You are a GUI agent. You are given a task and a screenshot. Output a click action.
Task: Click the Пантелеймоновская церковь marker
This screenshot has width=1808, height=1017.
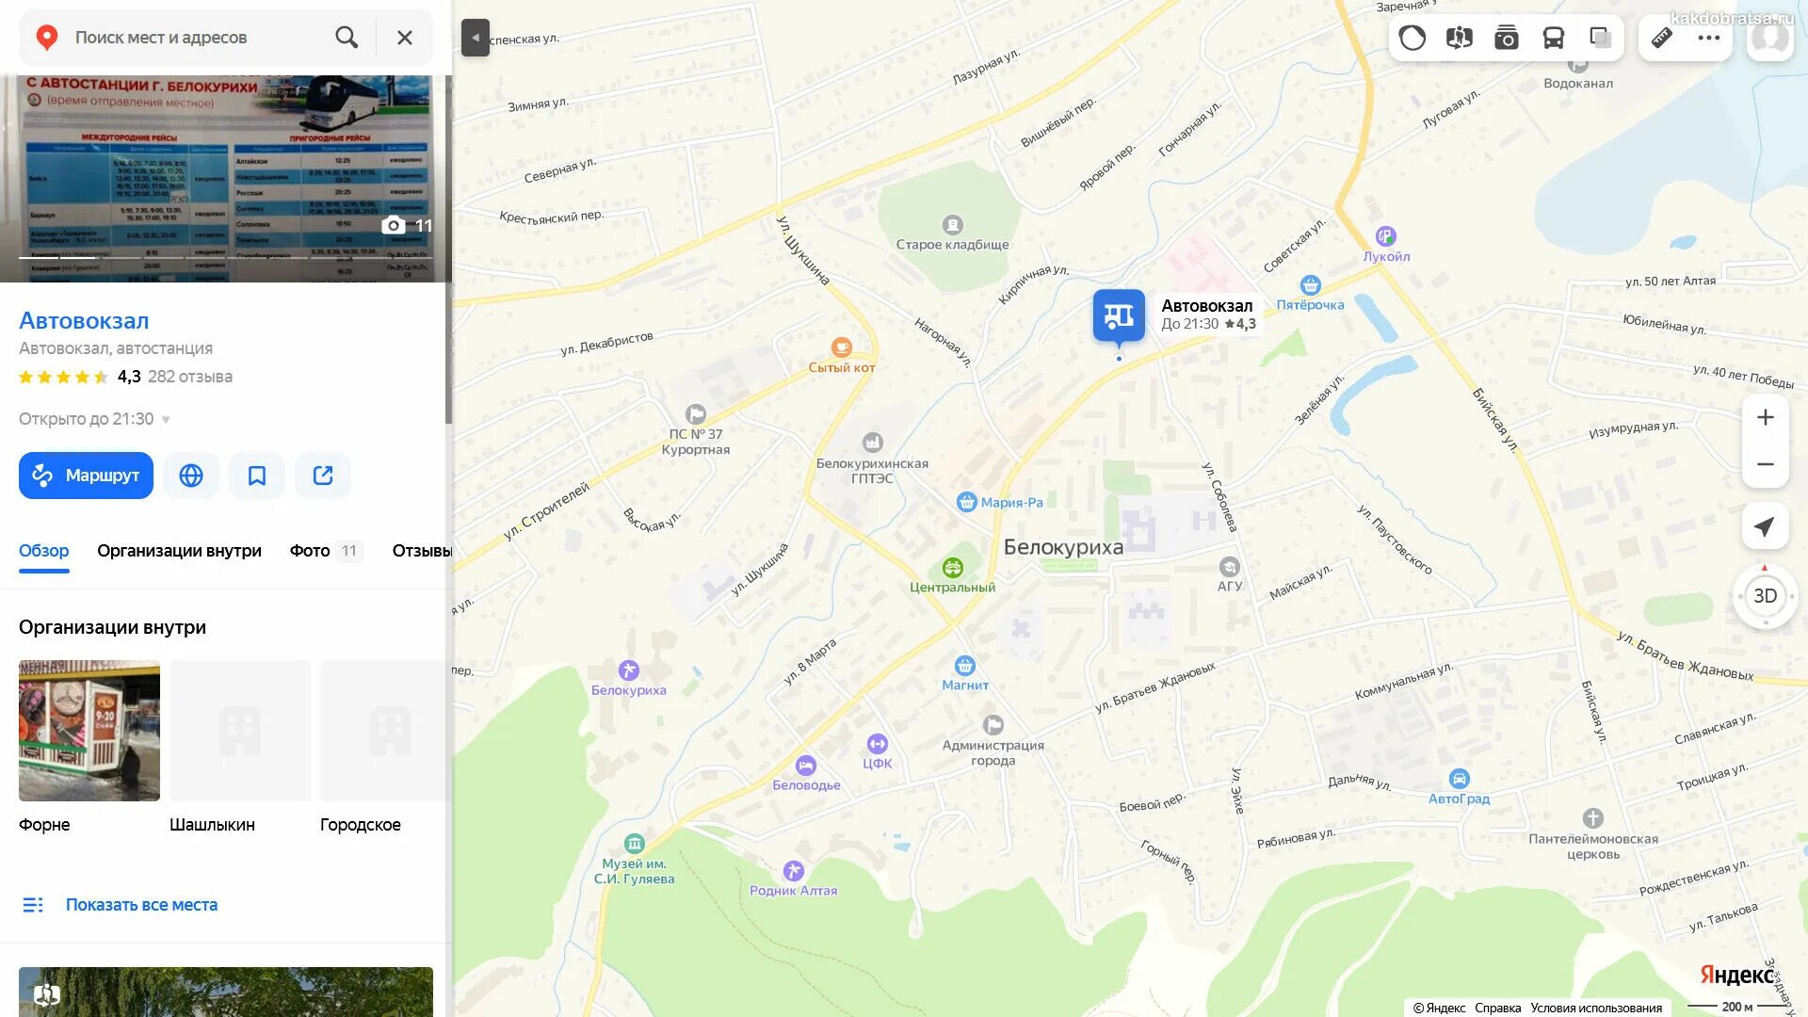(x=1593, y=818)
